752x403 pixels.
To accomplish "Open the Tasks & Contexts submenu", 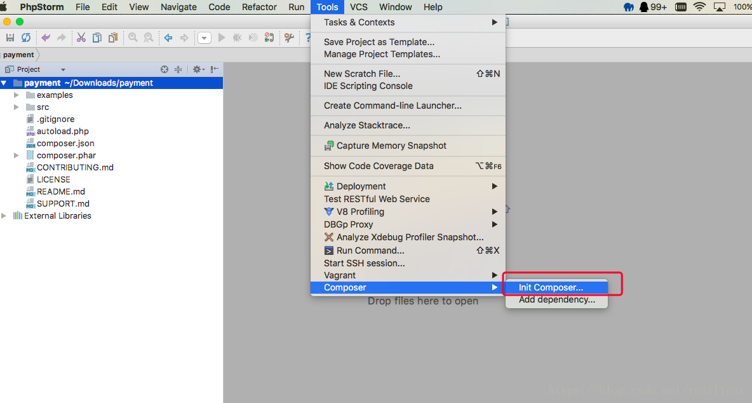I will coord(408,22).
